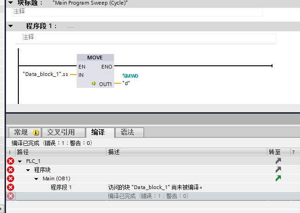This screenshot has width=300, height=213.
Task: Click error icon on Main (OB1) row
Action: coord(11,178)
